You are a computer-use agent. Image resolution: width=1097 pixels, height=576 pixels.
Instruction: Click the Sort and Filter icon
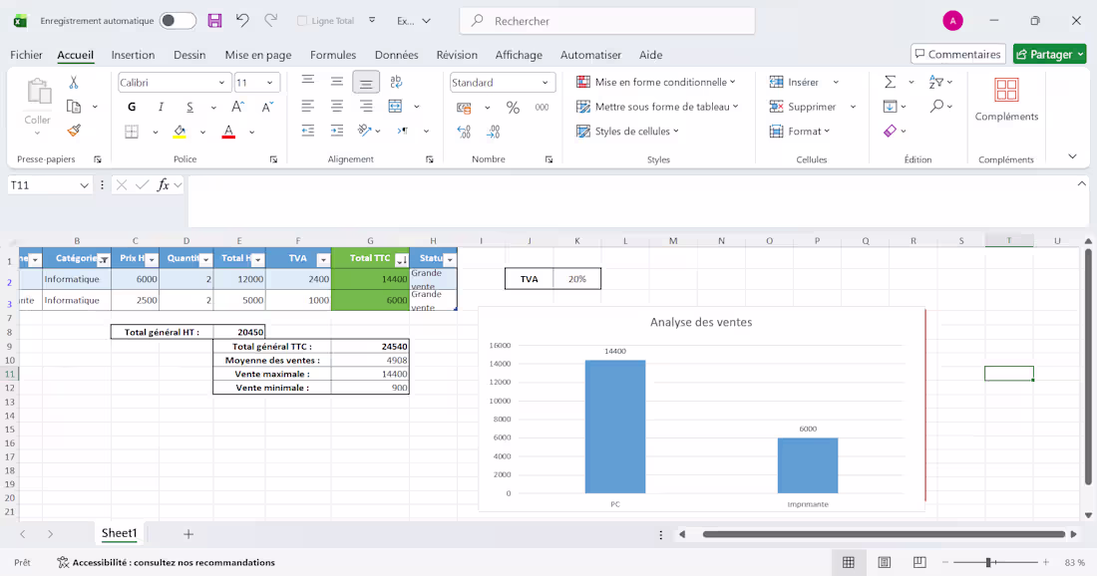pos(936,82)
